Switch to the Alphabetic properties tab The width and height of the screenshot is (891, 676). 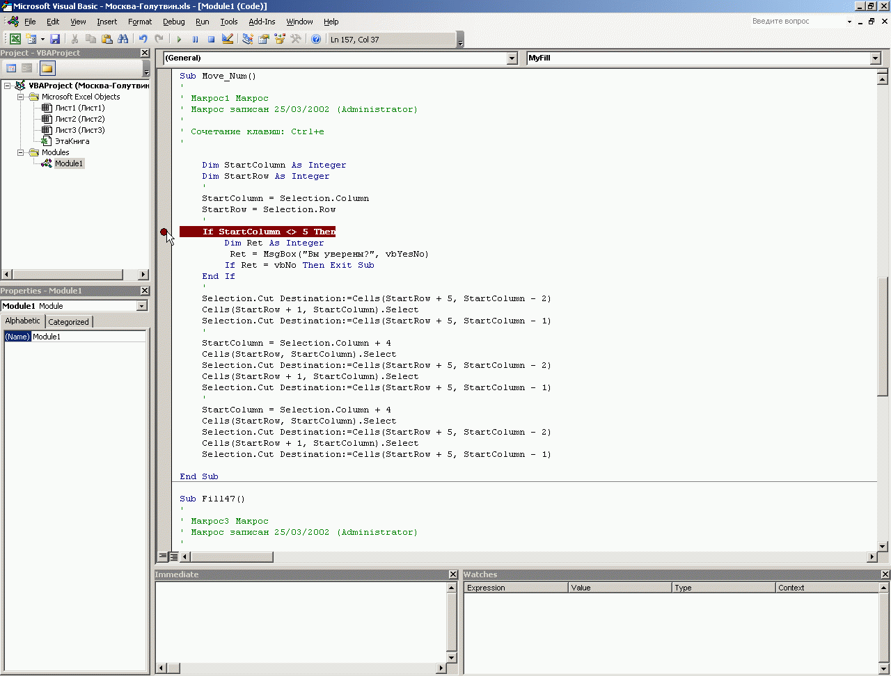[23, 321]
